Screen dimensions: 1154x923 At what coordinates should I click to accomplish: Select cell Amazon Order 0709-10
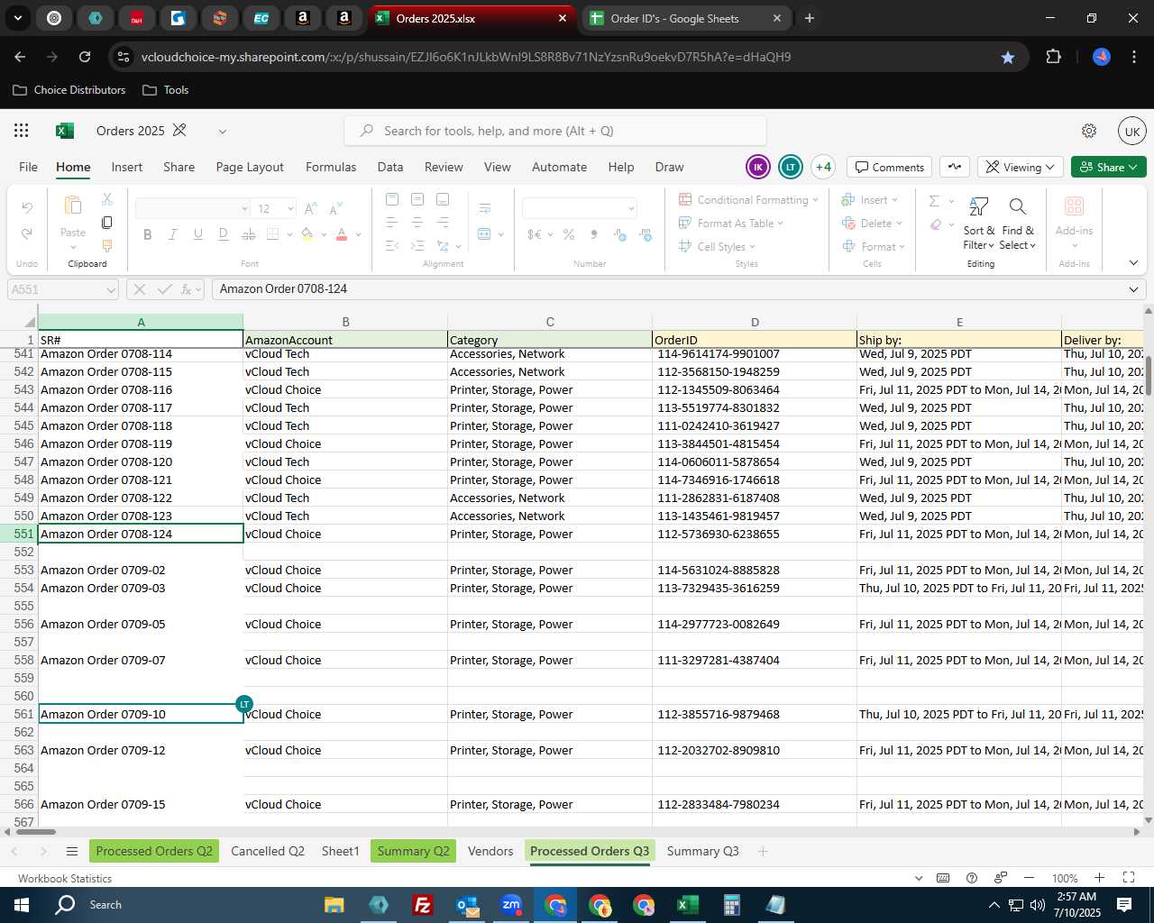point(141,714)
